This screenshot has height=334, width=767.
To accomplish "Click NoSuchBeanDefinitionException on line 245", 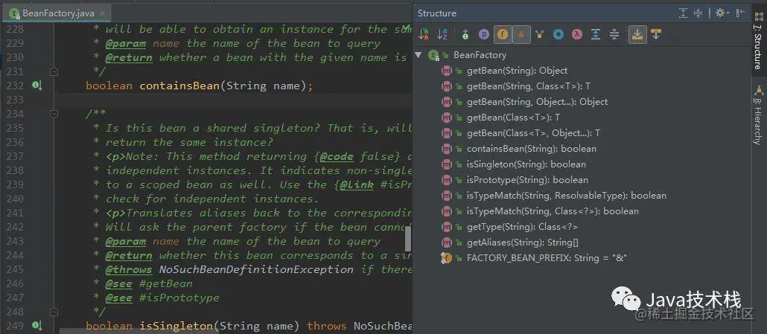I will (256, 269).
